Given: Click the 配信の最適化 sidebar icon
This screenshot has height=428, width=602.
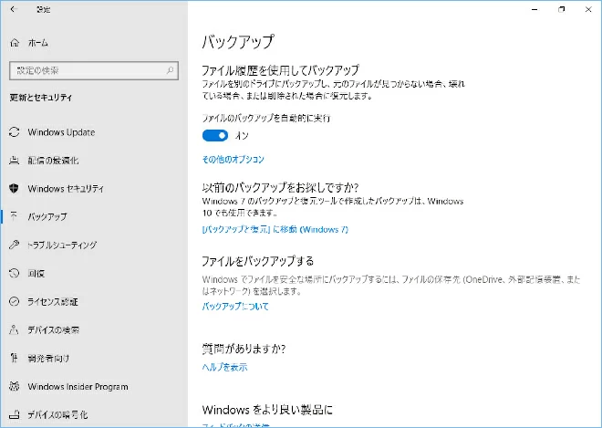Looking at the screenshot, I should pyautogui.click(x=14, y=161).
